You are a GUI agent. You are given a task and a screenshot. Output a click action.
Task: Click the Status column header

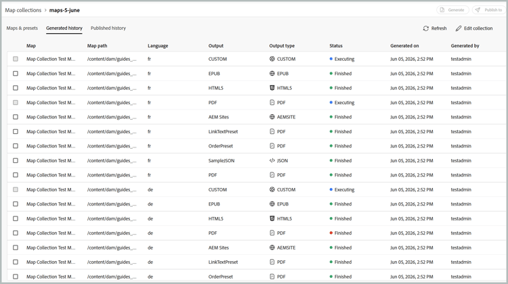point(336,45)
